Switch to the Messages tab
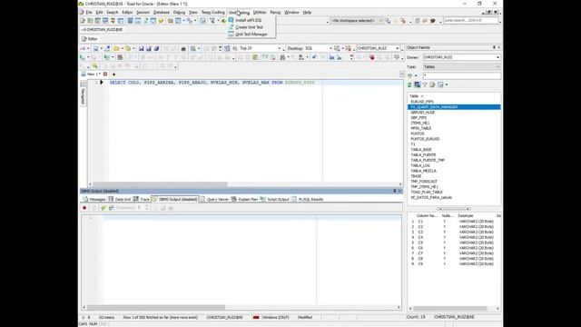Image resolution: width=581 pixels, height=327 pixels. pos(94,200)
